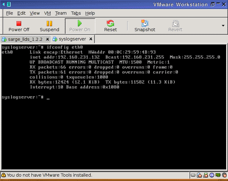Click the disconnected sound device status icon

tap(224, 175)
